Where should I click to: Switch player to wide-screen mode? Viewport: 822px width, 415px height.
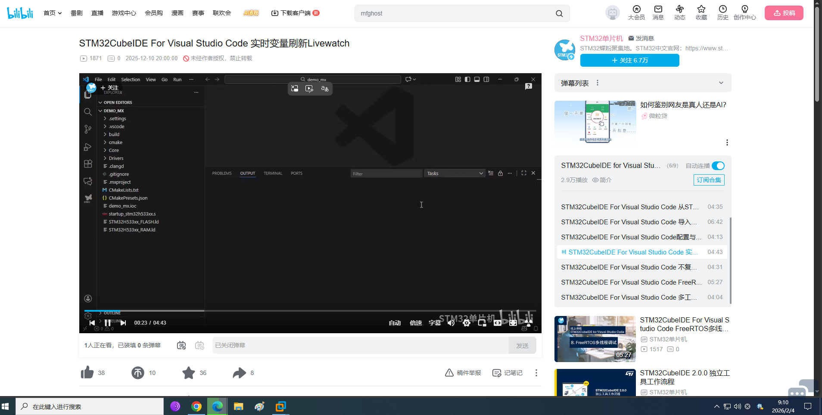(498, 323)
